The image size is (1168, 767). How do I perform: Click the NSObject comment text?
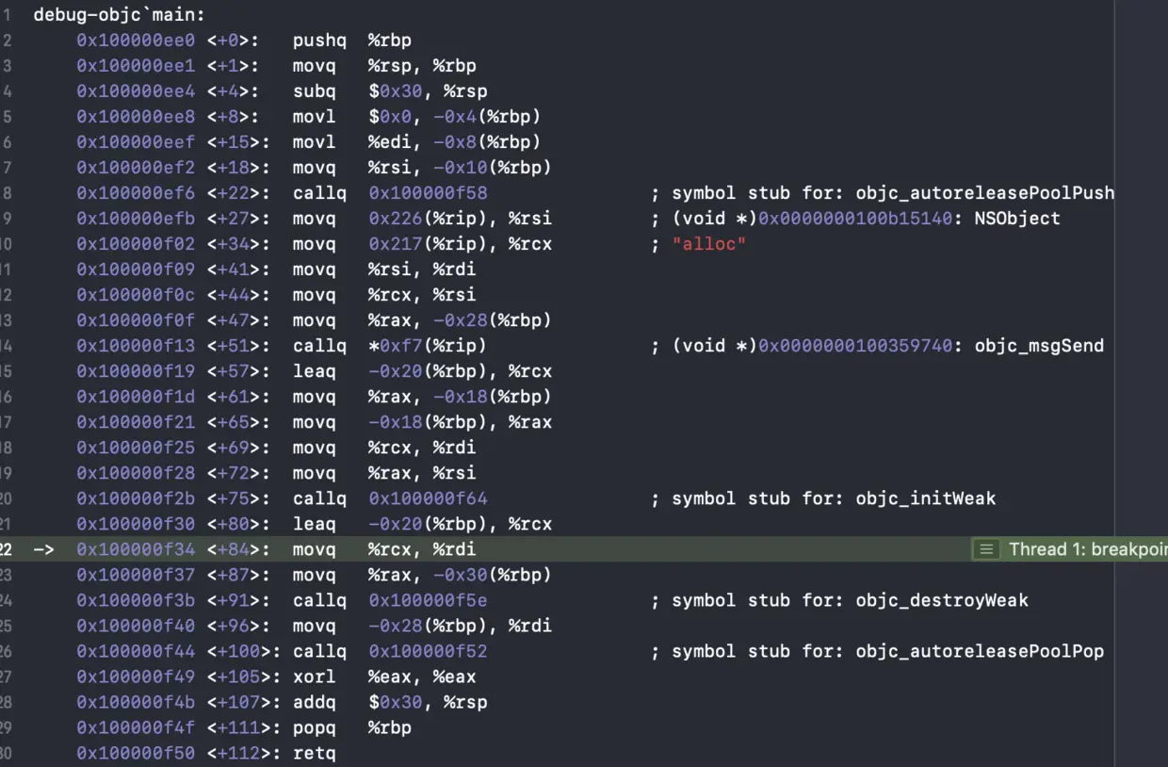point(1017,219)
